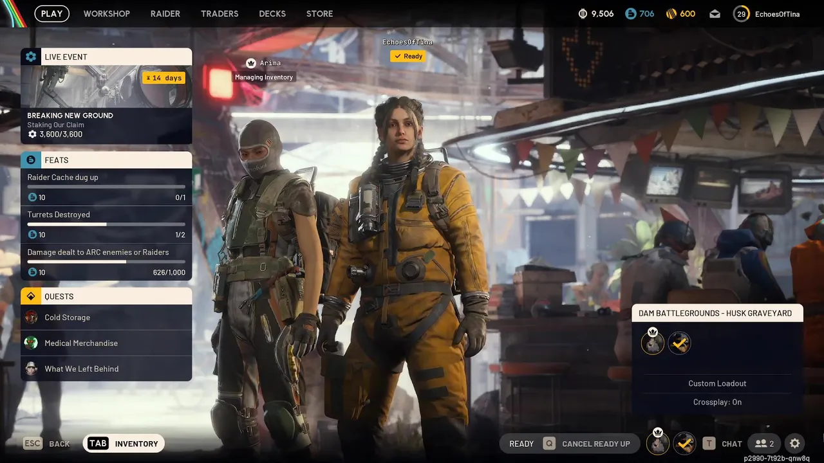The width and height of the screenshot is (824, 463).
Task: Open the PLAY tab
Action: pyautogui.click(x=51, y=14)
